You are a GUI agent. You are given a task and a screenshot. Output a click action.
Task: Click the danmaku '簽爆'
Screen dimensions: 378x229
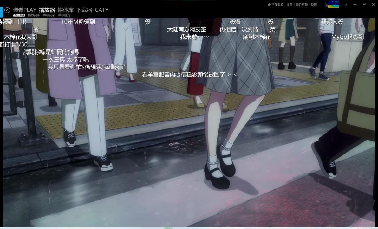[x=235, y=22]
